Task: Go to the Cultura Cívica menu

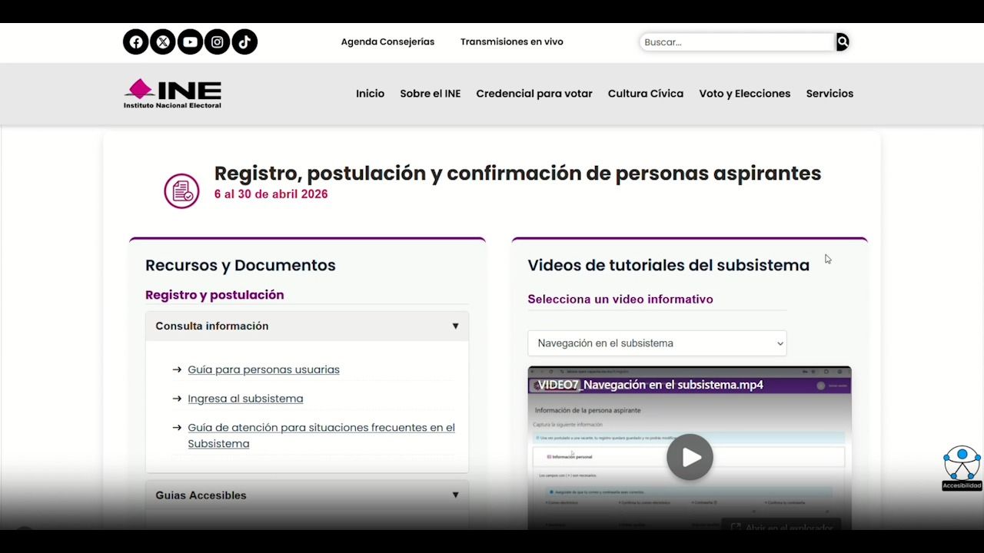Action: 645,94
